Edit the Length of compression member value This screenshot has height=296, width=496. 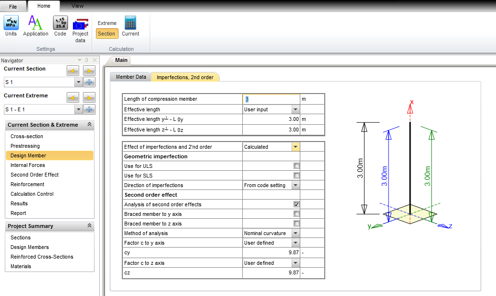269,99
